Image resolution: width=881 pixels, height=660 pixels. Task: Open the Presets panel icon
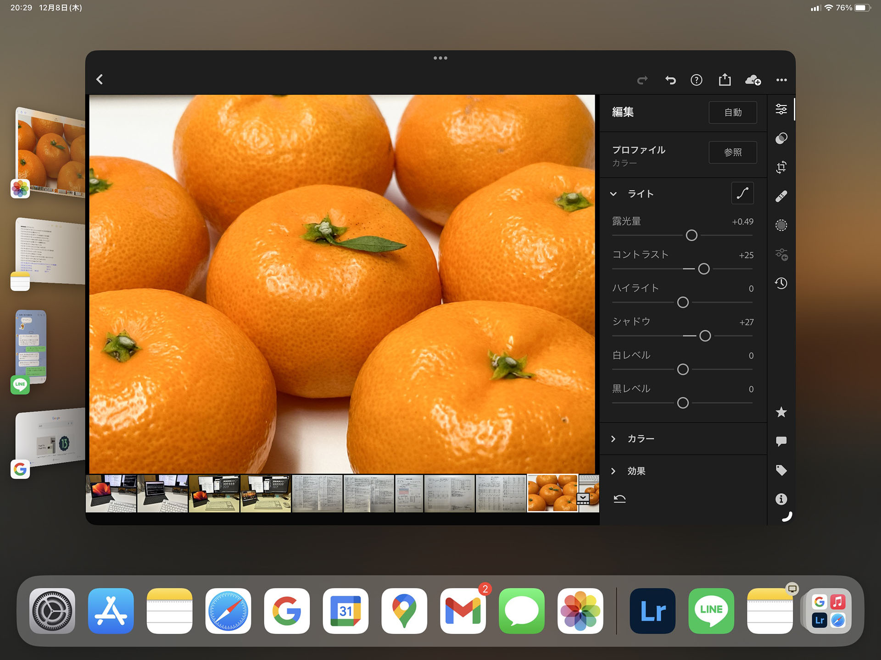pos(781,139)
